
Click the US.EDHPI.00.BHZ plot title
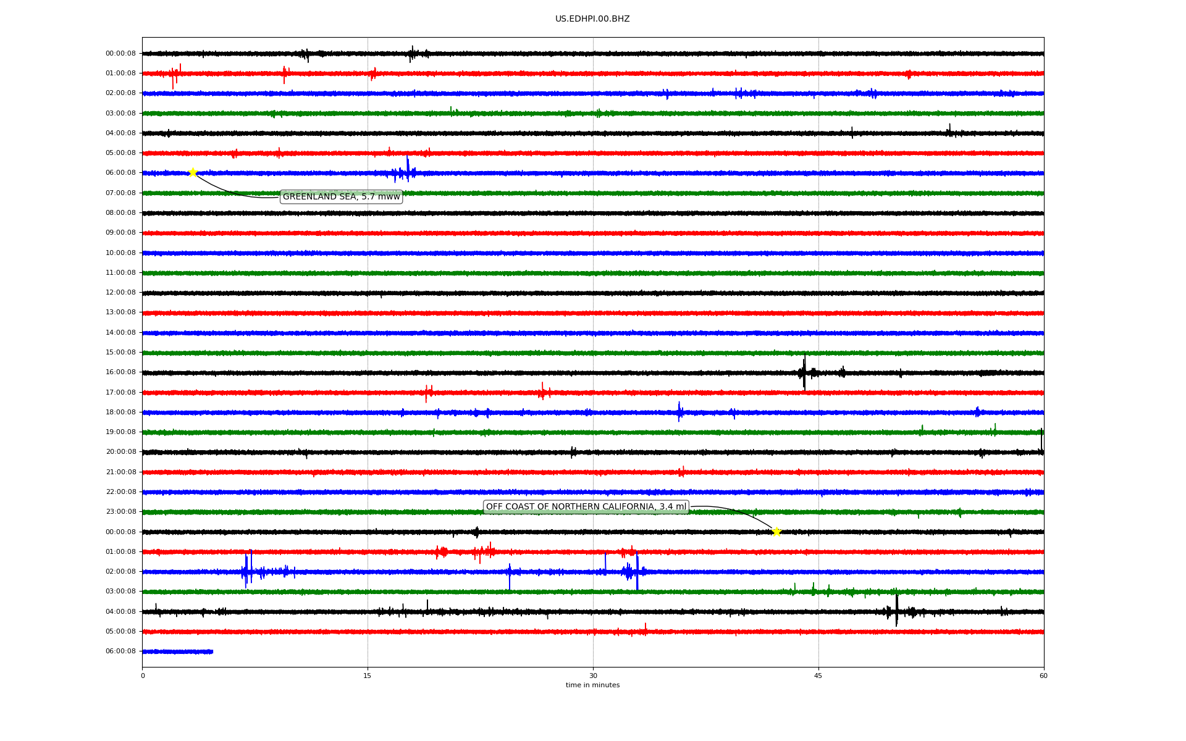pyautogui.click(x=592, y=19)
